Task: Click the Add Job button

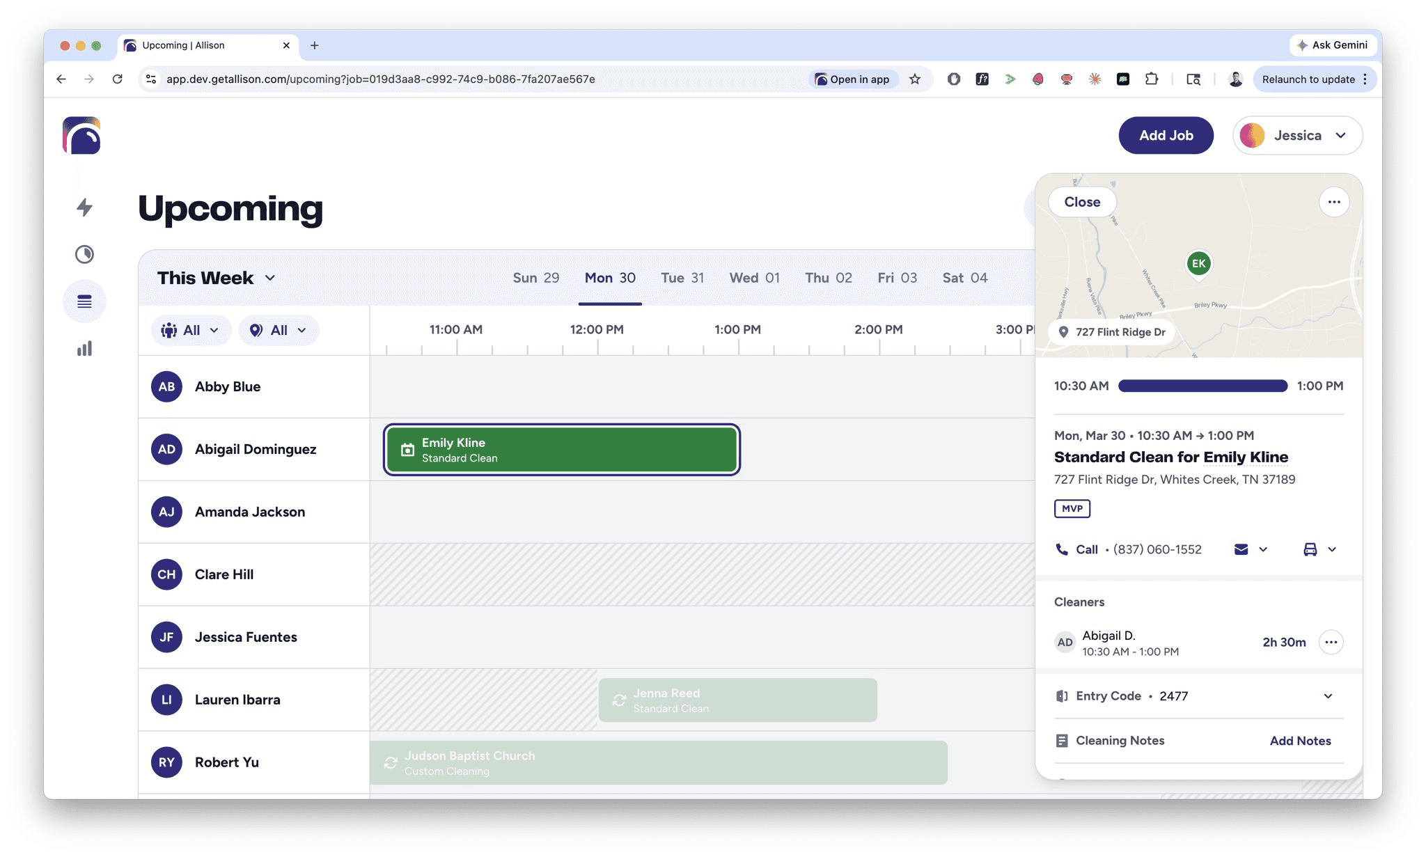Action: coord(1166,135)
